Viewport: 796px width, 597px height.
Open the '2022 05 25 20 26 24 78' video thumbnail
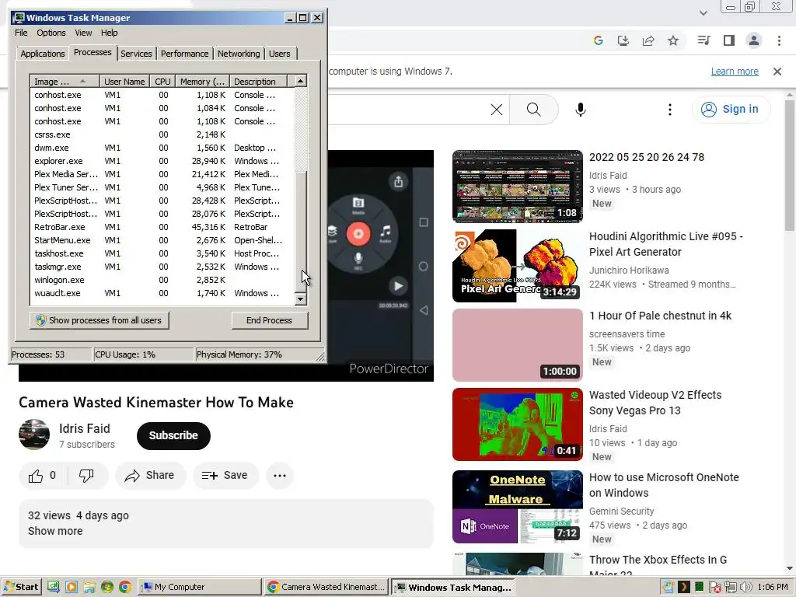click(517, 187)
